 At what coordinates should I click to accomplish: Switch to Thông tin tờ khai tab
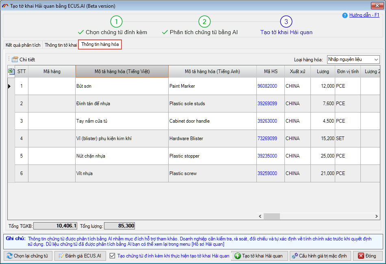pyautogui.click(x=61, y=45)
